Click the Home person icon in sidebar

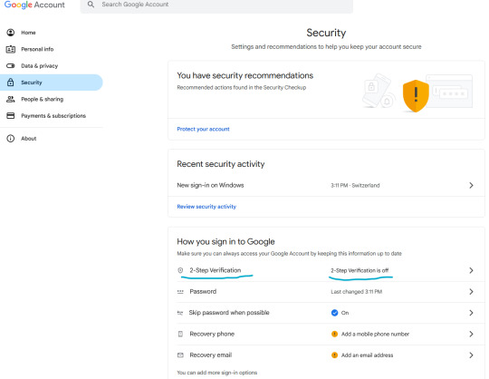point(11,33)
